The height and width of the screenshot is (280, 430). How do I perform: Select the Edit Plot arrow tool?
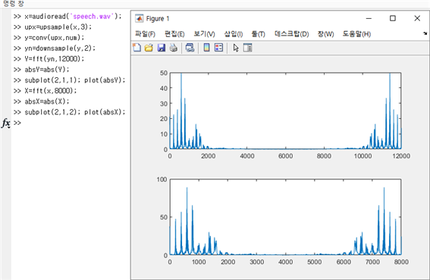(236, 48)
